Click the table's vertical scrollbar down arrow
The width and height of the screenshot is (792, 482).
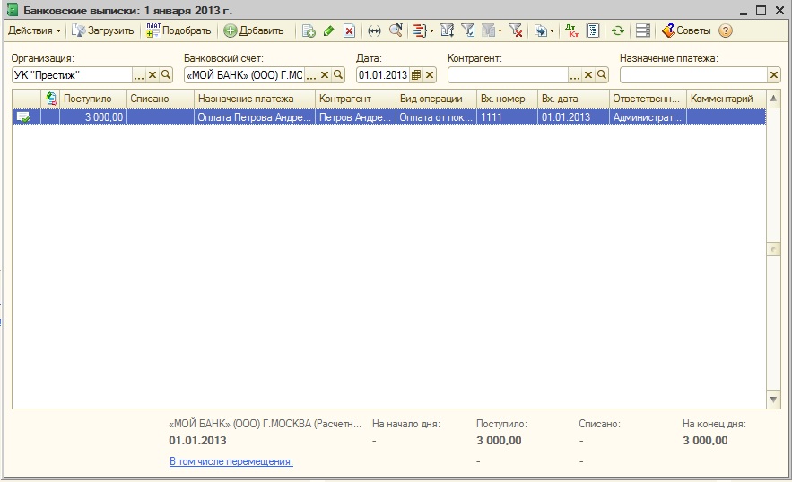click(x=774, y=399)
